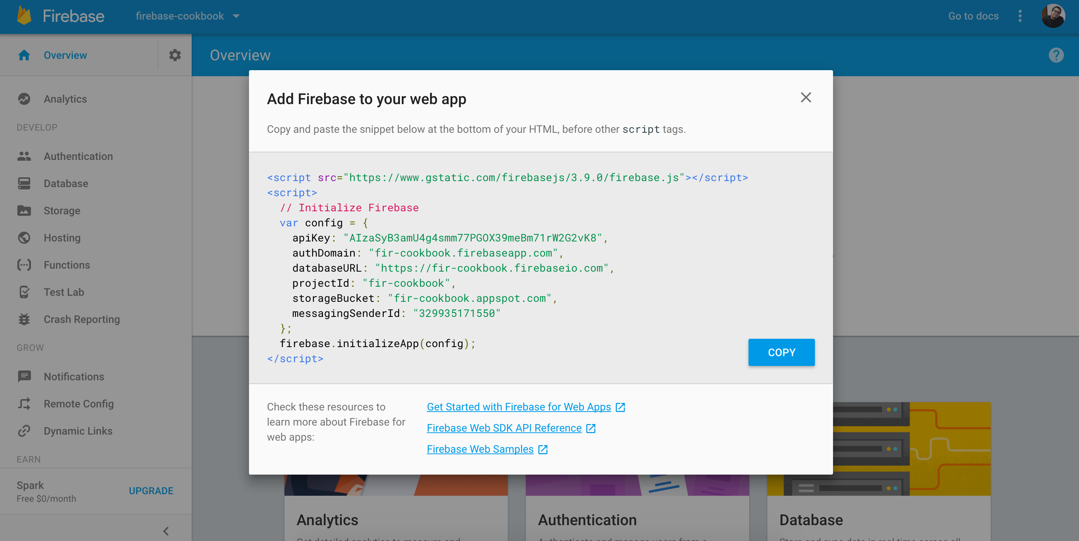Image resolution: width=1079 pixels, height=541 pixels.
Task: Click external-link icon beside Web Samples
Action: 543,449
